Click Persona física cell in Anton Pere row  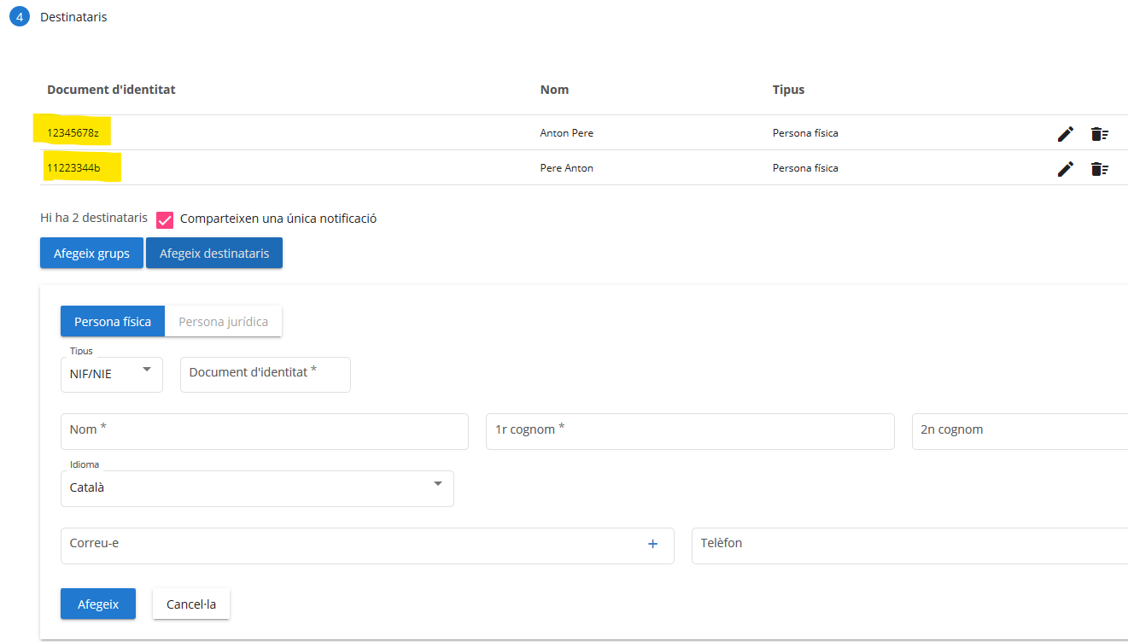tap(805, 133)
